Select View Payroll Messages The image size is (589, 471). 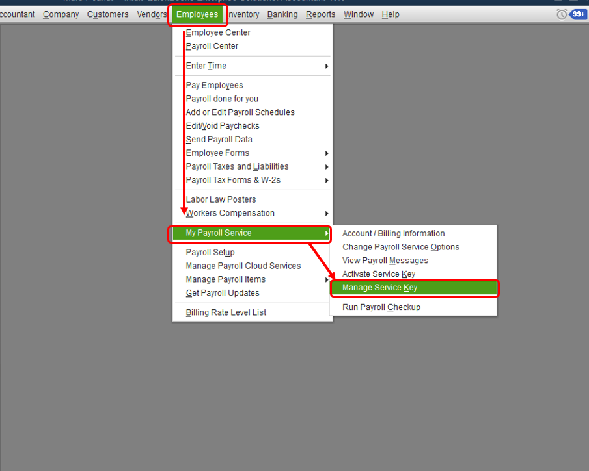point(413,261)
